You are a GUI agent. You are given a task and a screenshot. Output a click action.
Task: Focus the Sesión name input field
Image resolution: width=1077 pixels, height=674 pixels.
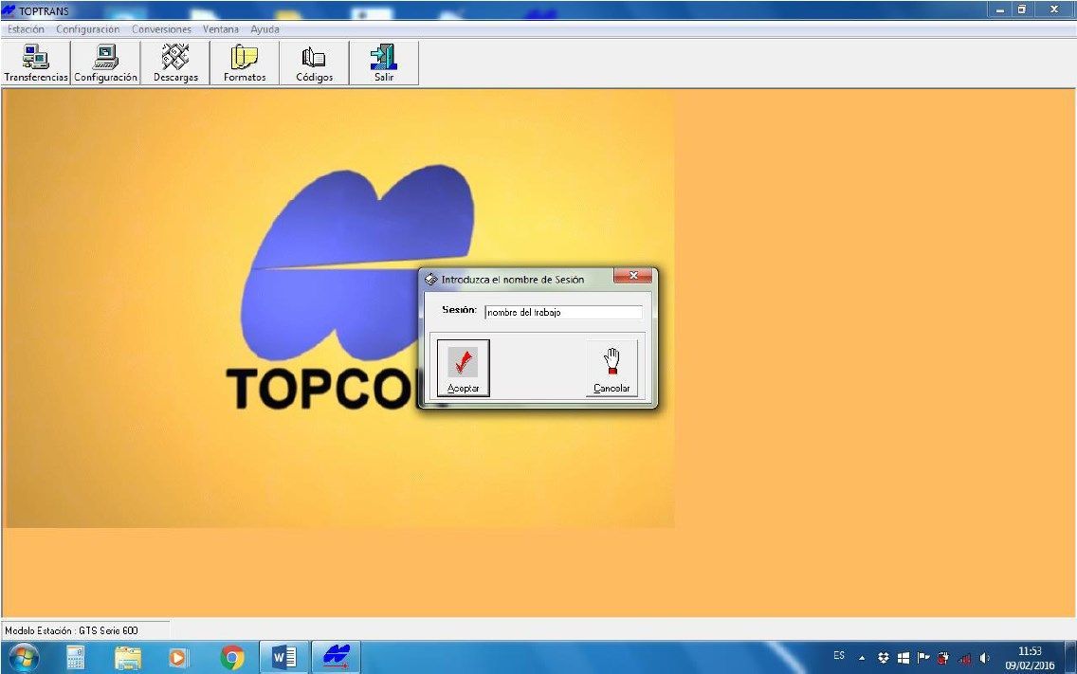click(563, 313)
